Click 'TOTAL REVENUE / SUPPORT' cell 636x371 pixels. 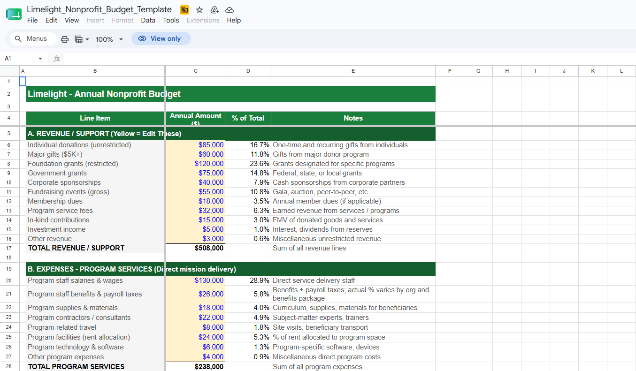click(95, 248)
